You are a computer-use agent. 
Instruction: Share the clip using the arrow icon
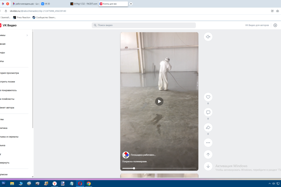[x=208, y=128]
